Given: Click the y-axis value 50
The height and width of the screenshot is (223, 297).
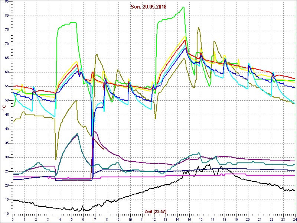Looking at the screenshot, I should (6, 101).
